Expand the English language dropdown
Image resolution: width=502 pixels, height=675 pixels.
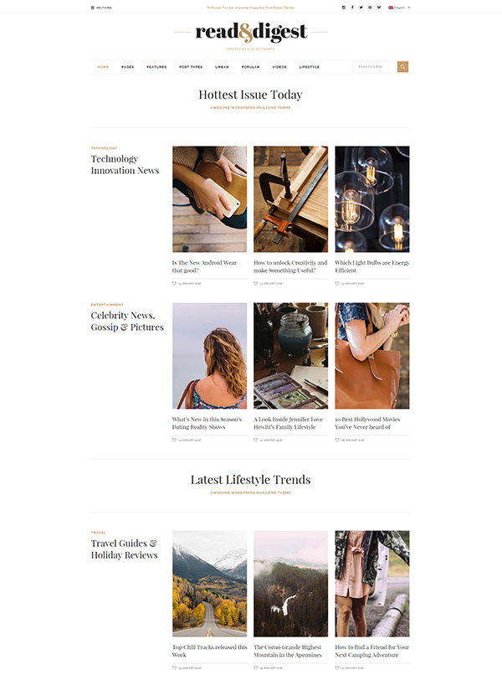pos(399,8)
